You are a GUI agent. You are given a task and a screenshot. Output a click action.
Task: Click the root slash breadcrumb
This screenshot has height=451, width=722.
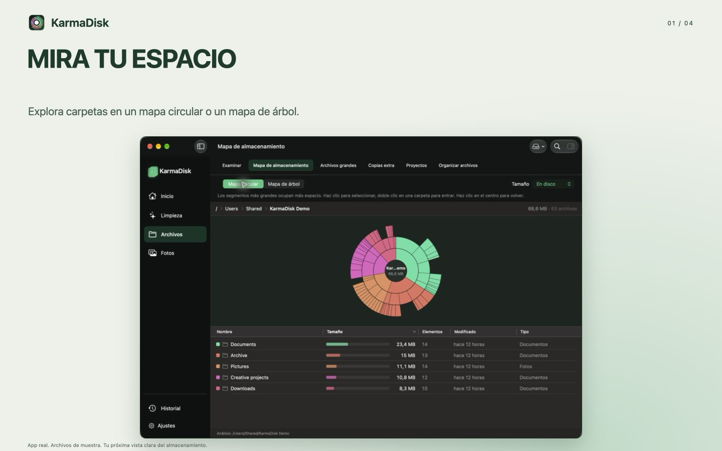217,209
